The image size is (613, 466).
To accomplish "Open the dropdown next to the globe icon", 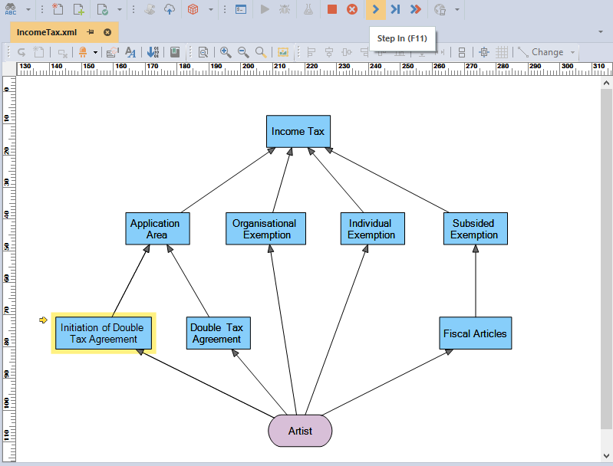I will pos(457,9).
